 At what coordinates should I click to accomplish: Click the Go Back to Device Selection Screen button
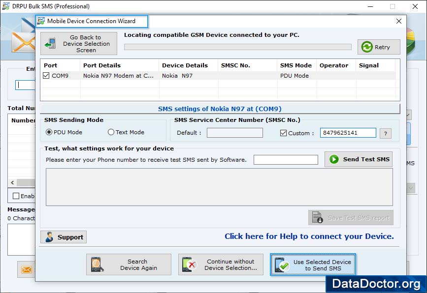(79, 43)
